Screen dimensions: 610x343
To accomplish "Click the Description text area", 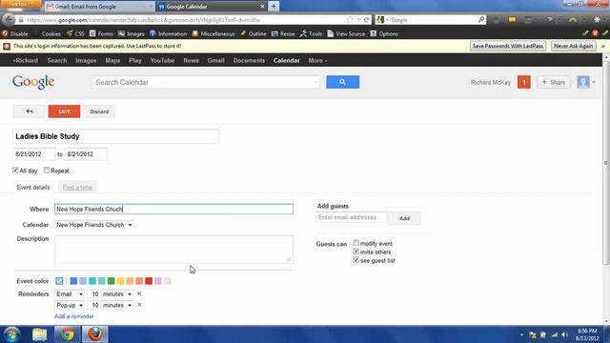I will pyautogui.click(x=173, y=250).
